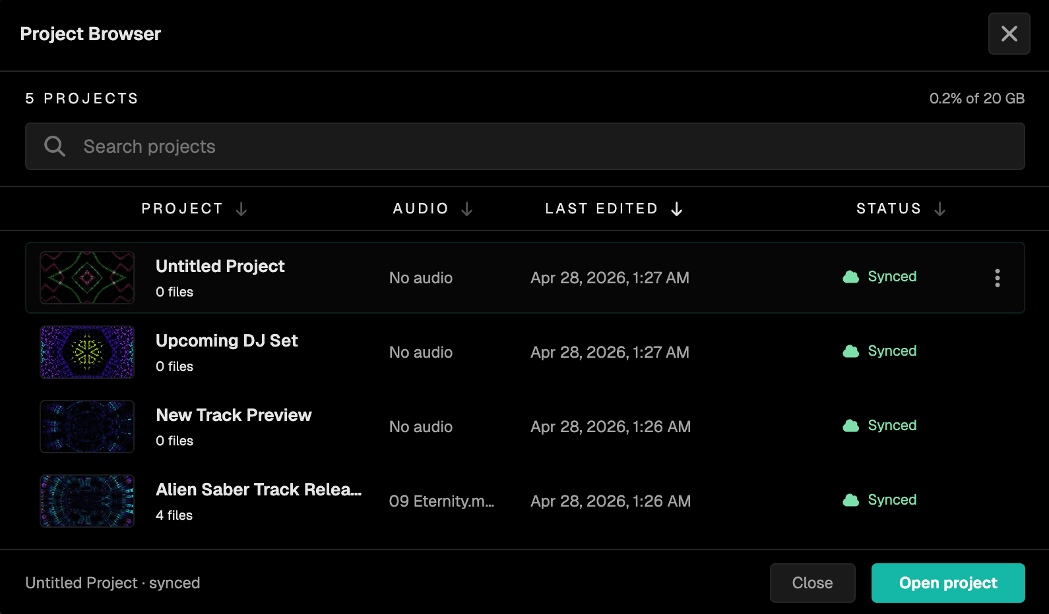Click the Open project button
This screenshot has height=614, width=1049.
948,583
